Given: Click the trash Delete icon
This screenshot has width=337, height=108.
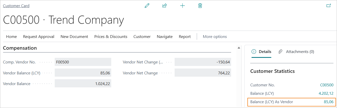Looking at the screenshot, I should point(200,6).
